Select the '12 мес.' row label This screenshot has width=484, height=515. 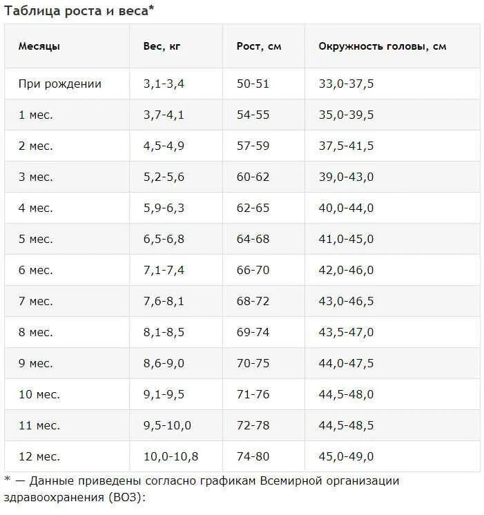click(39, 456)
